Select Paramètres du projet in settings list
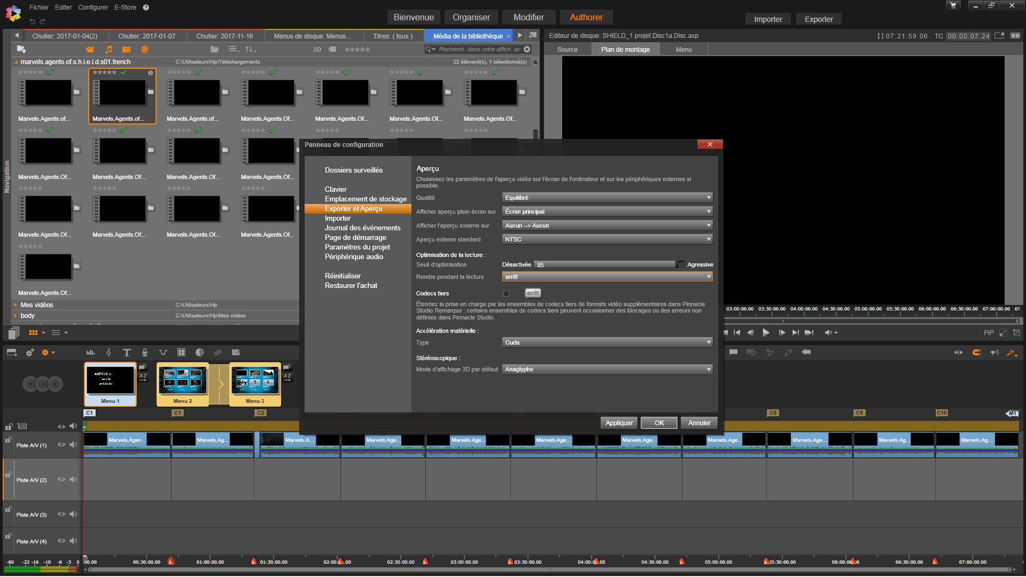1026x577 pixels. [357, 247]
